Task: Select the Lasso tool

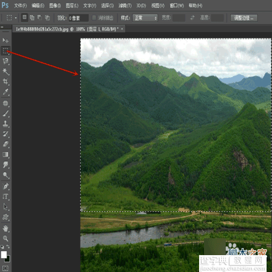Action: coord(5,61)
